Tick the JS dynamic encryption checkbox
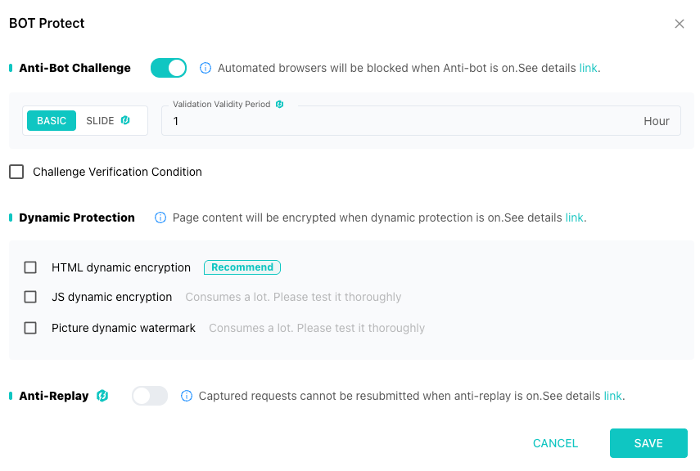 (30, 297)
